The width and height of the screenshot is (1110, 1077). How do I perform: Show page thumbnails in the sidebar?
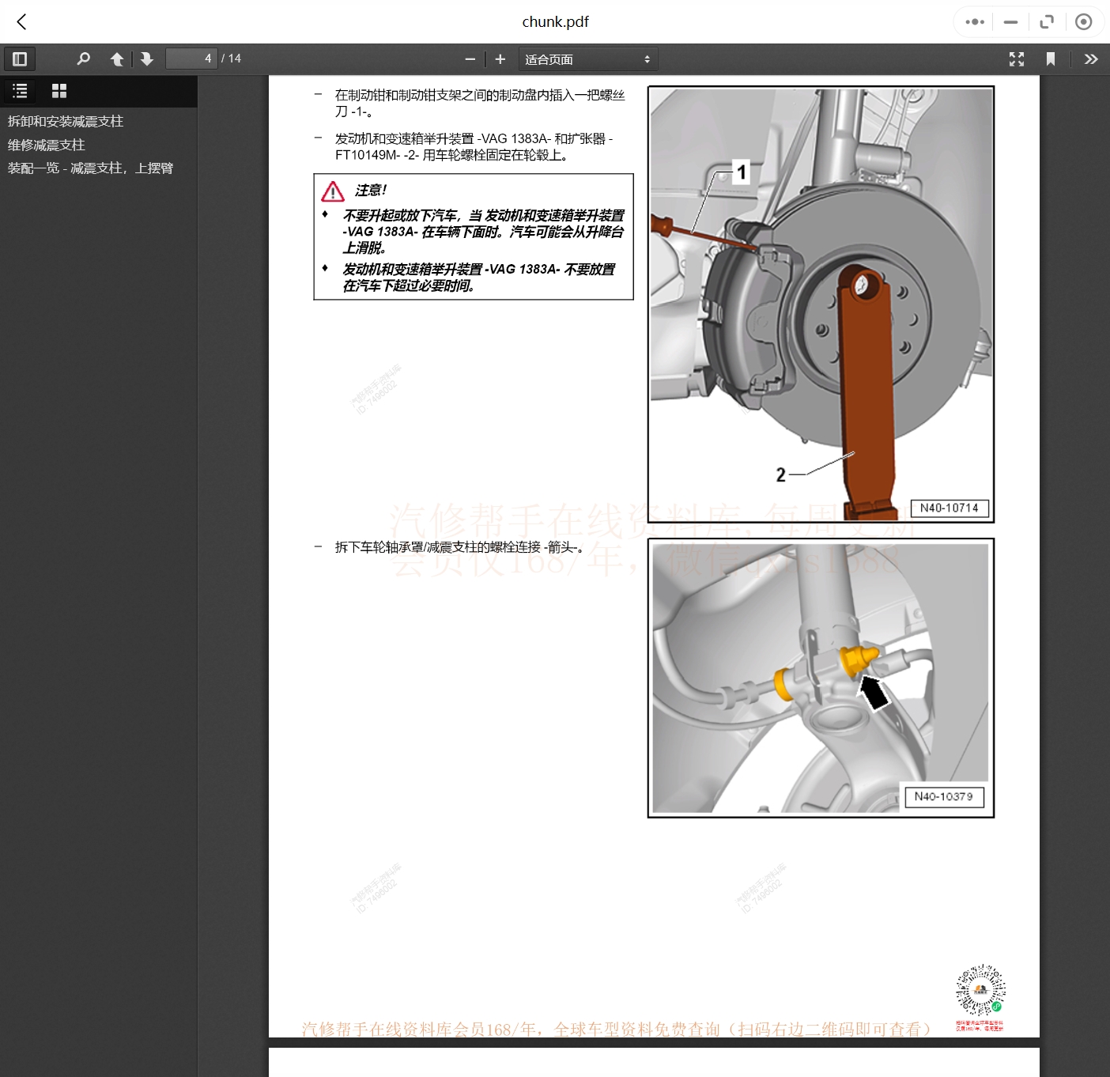(59, 90)
